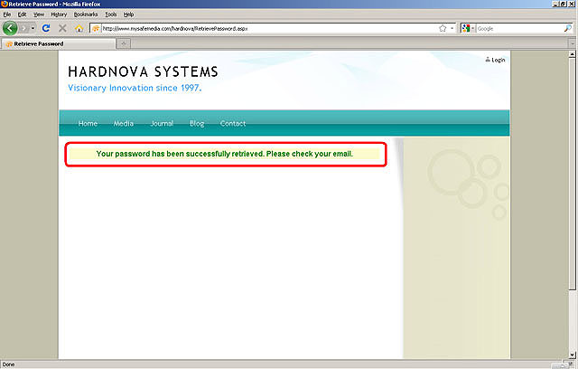Open the Journal navigation link

[162, 123]
